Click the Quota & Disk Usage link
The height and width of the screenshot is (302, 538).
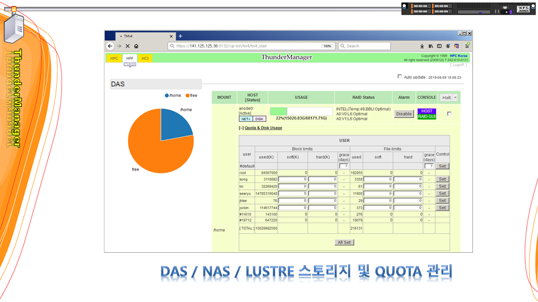(263, 128)
